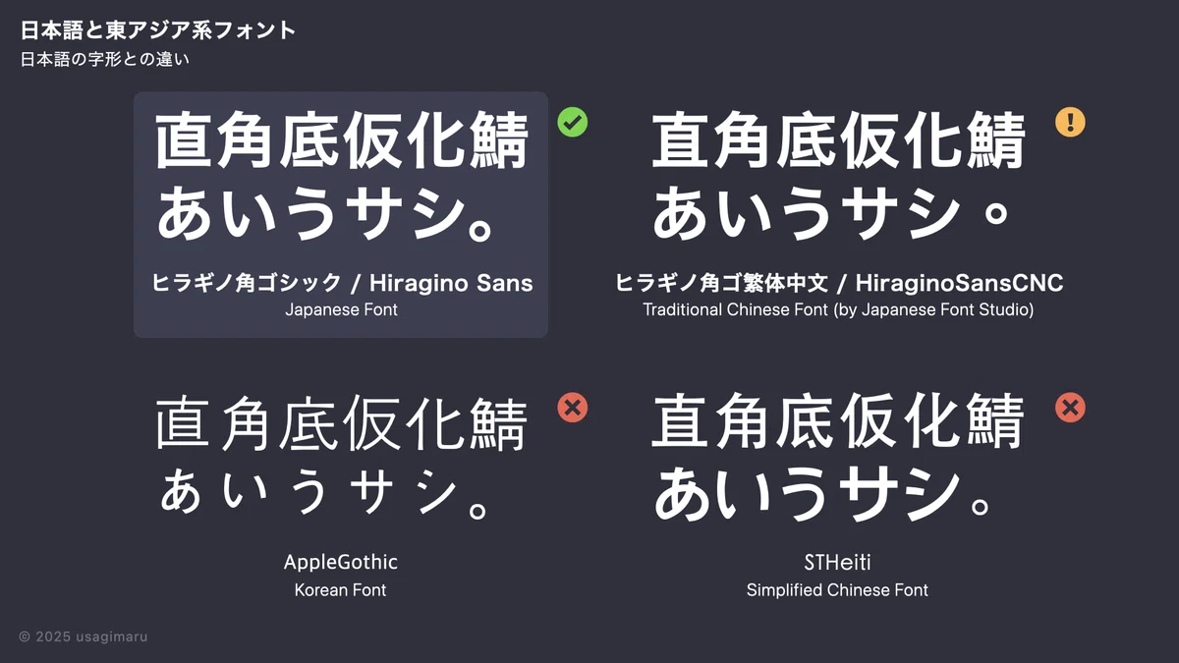Click the "Traditional Chinese Font" caption
1179x663 pixels.
838,309
